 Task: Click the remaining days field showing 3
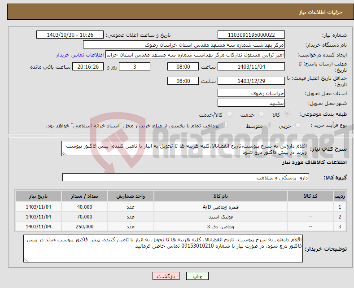coord(135,66)
